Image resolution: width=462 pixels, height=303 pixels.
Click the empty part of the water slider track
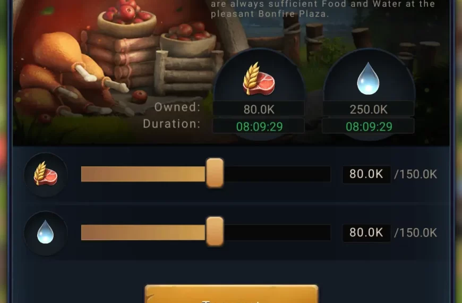[277, 232]
